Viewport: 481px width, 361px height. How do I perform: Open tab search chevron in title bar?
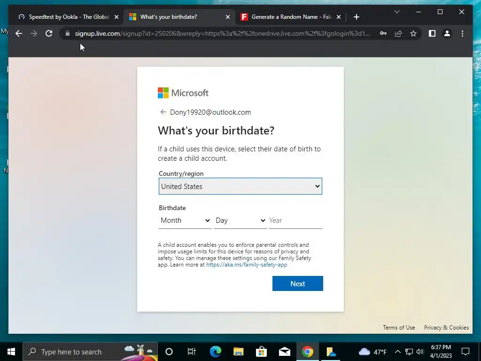[396, 12]
